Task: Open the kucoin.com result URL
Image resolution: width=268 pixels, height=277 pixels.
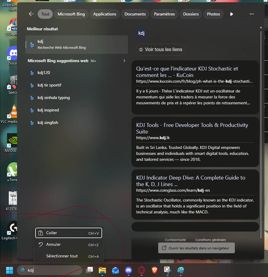Action: coord(194,81)
